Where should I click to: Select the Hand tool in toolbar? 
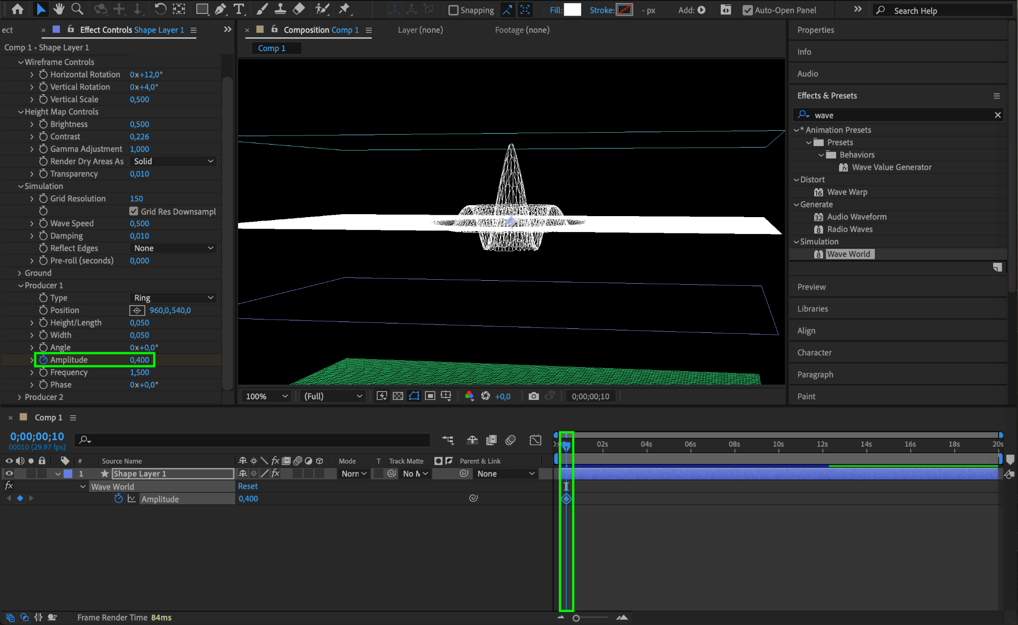point(59,9)
